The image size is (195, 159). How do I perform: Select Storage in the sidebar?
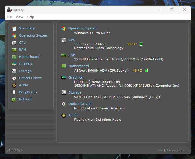pyautogui.click(x=25, y=71)
